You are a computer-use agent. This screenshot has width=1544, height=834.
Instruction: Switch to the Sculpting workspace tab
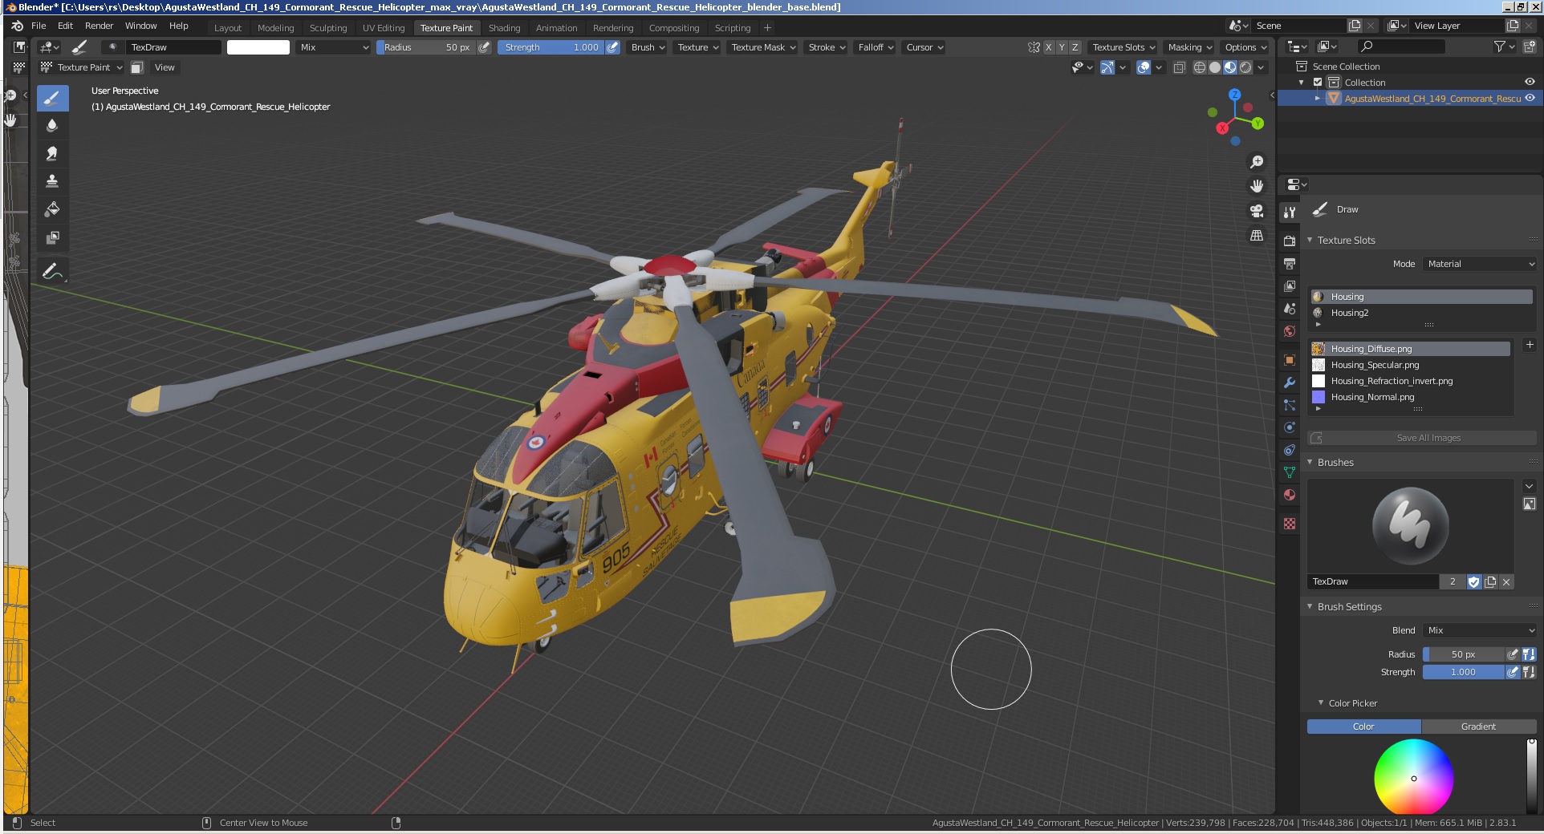pos(328,27)
